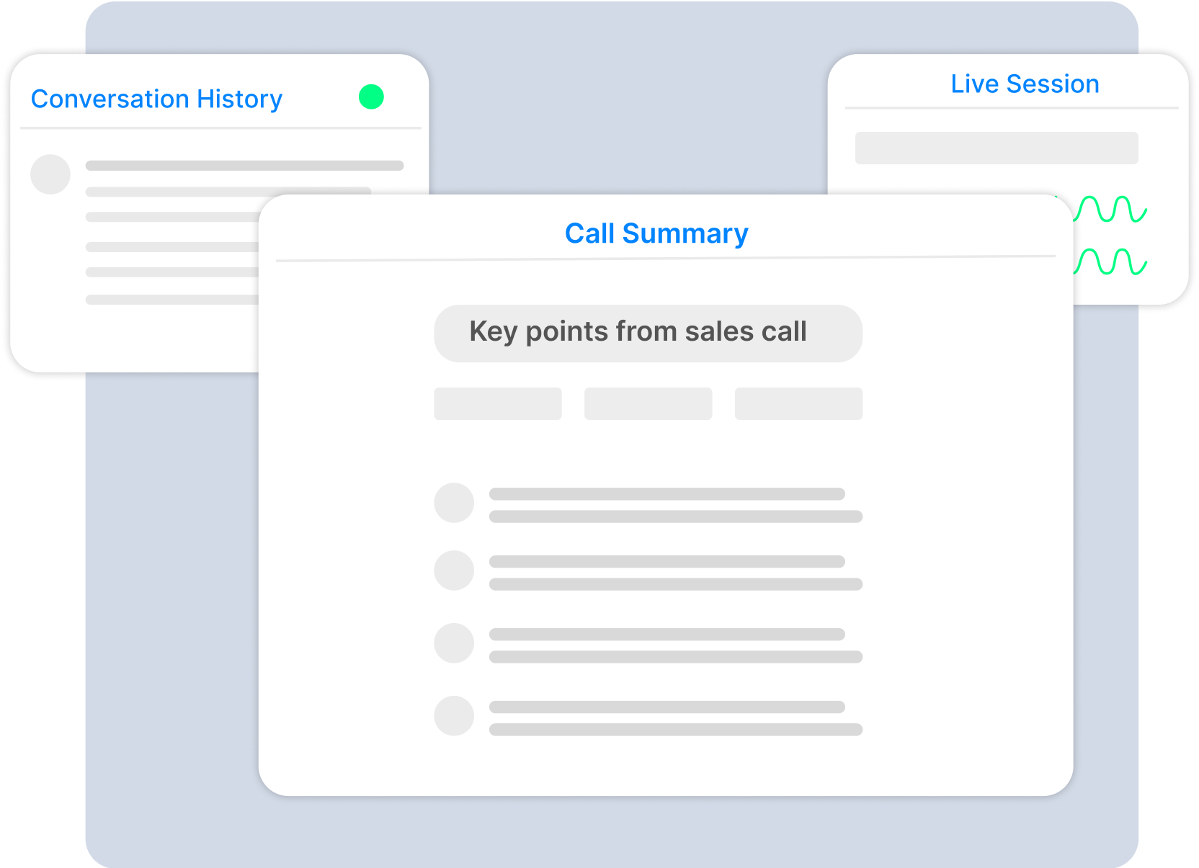The image size is (1199, 868).
Task: Switch to the Live Session panel title
Action: tap(1025, 84)
